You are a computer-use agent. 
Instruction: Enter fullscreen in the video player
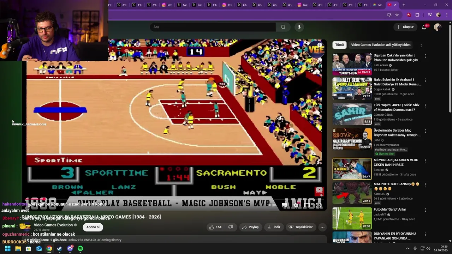pyautogui.click(x=319, y=205)
